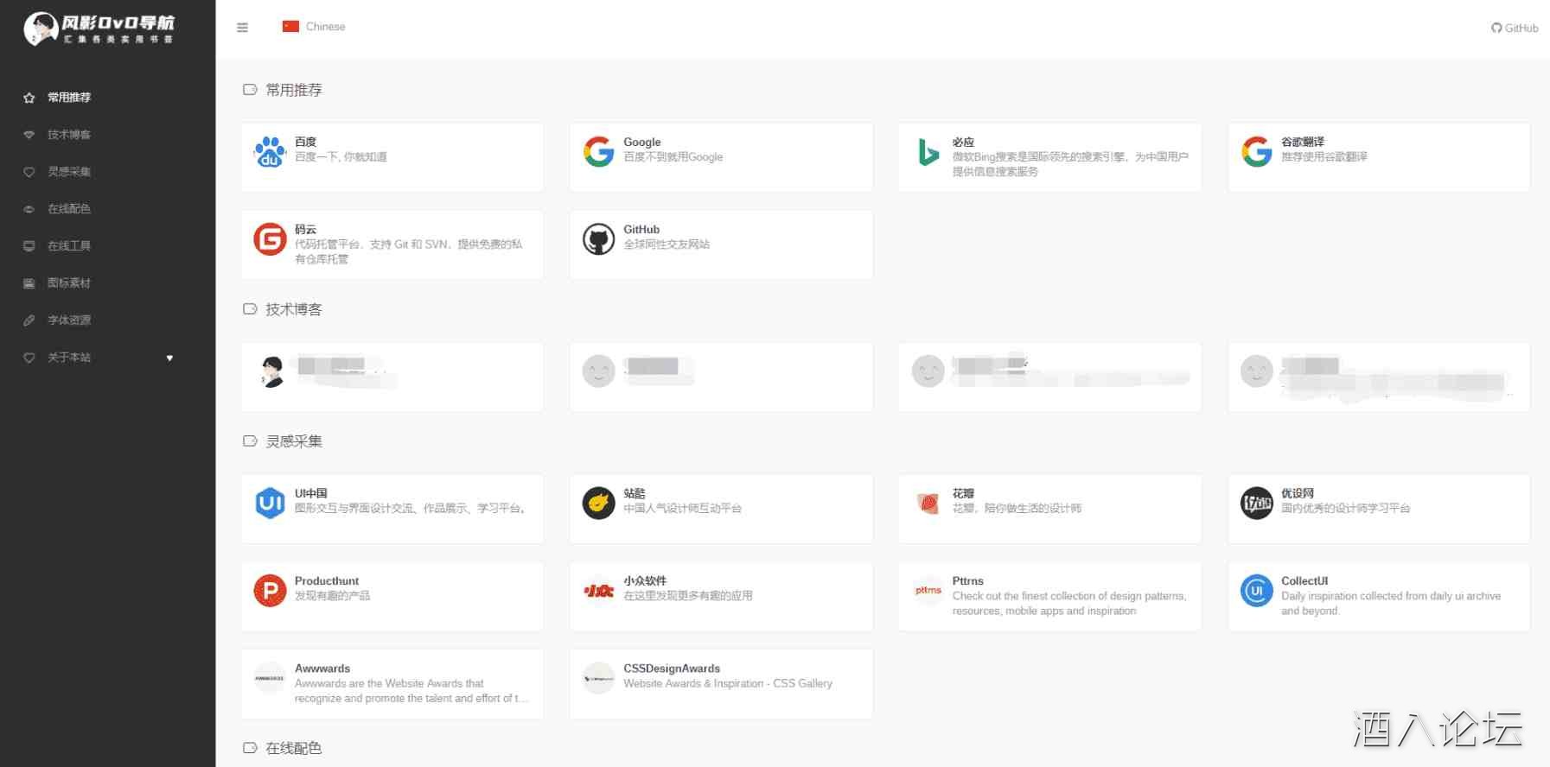Open the GitHub card title
Image resolution: width=1550 pixels, height=767 pixels.
click(x=641, y=230)
